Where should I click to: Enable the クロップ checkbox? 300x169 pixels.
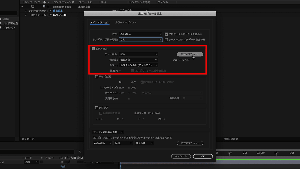click(x=97, y=108)
